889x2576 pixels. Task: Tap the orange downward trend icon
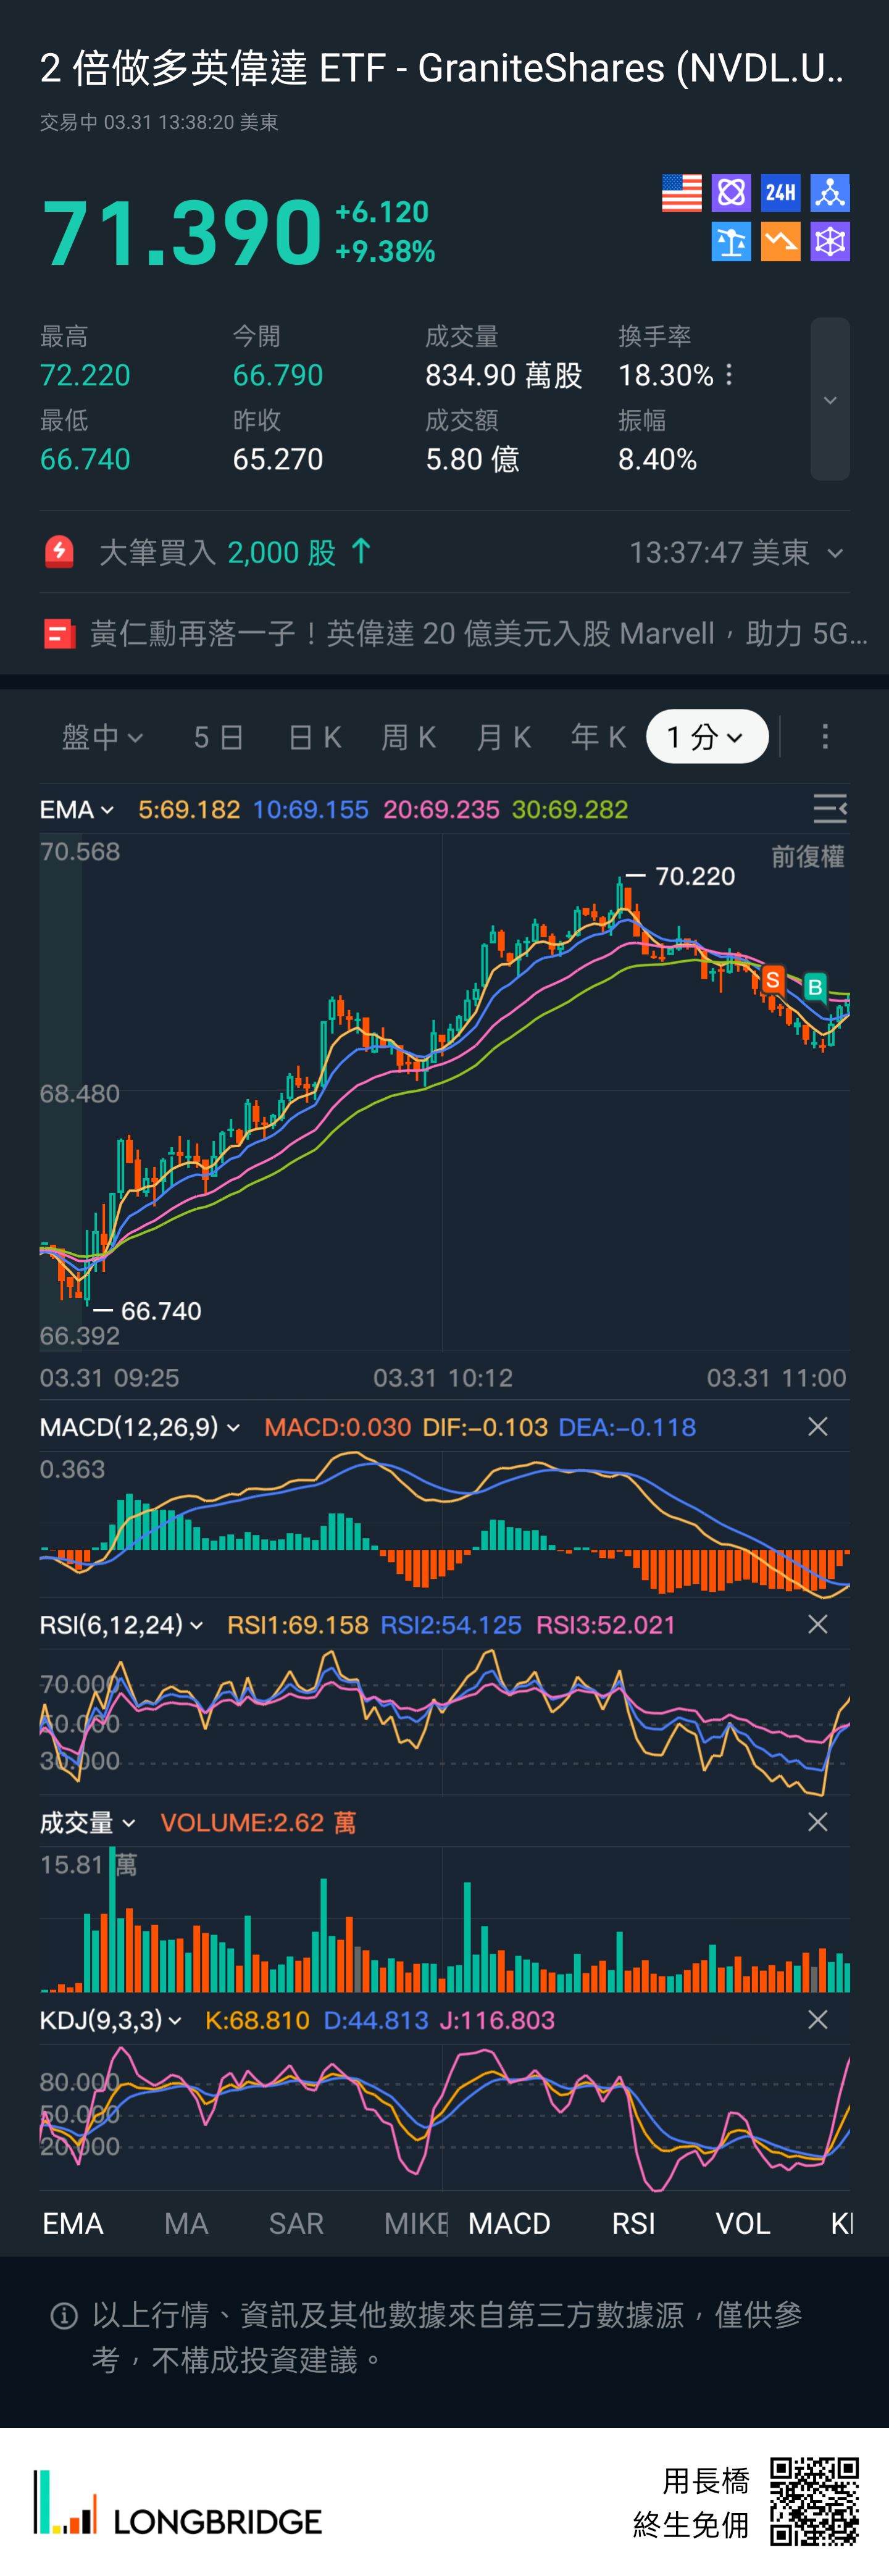click(x=780, y=242)
